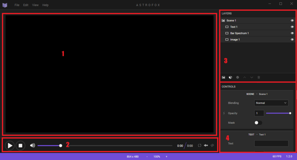
Task: Delete layer with the trash icon
Action: pos(259,77)
